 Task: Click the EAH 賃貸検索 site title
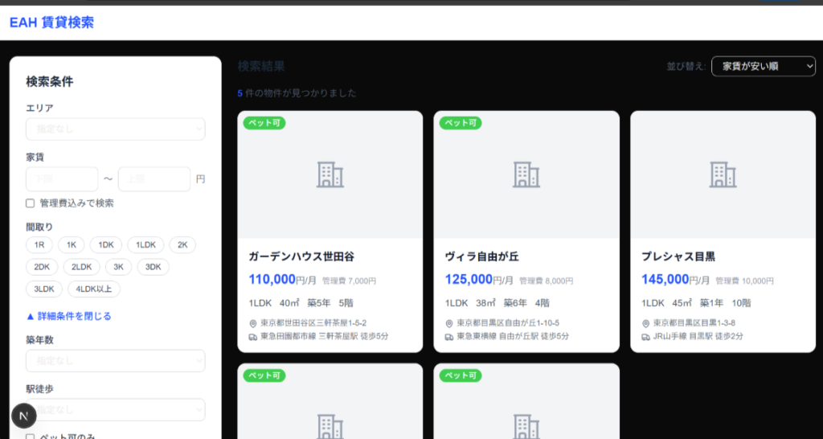click(x=51, y=23)
